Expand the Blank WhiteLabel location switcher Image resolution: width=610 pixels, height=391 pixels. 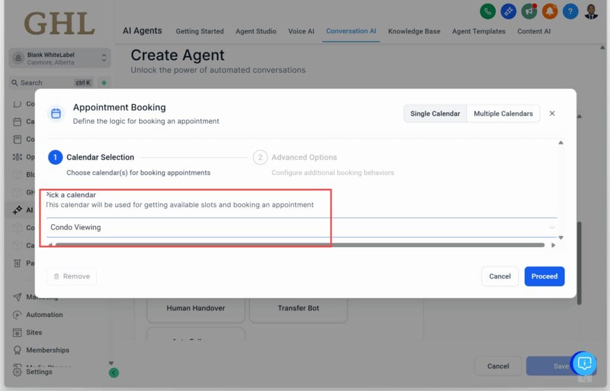59,58
